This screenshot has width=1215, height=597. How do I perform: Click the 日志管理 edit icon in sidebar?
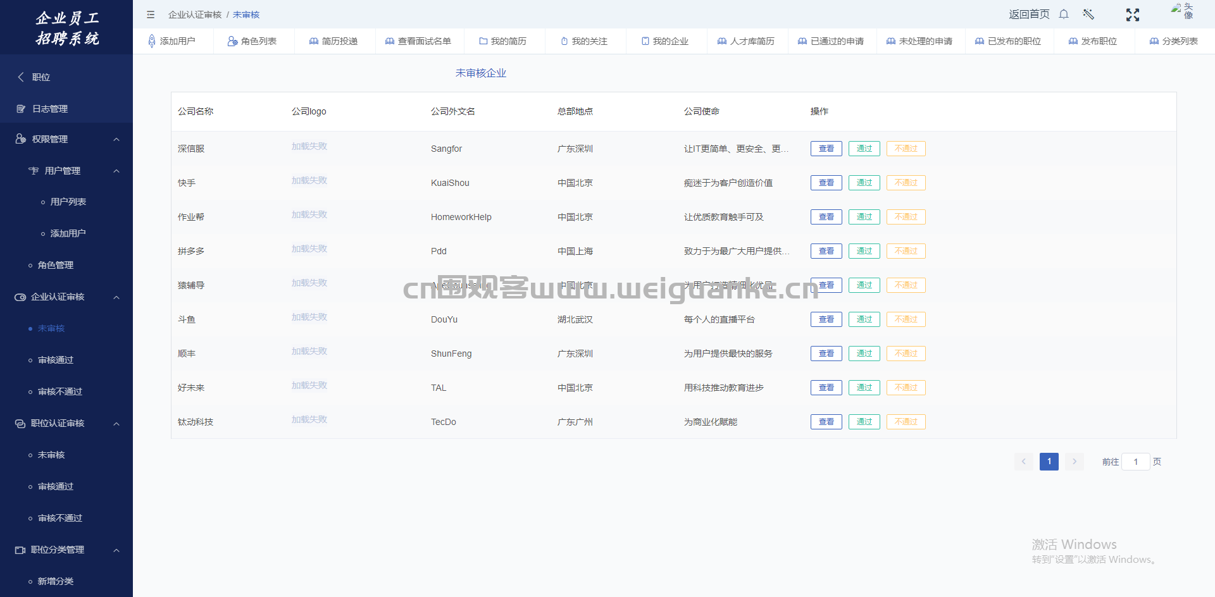(21, 109)
